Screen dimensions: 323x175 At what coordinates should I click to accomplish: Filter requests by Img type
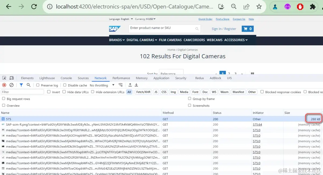[x=173, y=92]
